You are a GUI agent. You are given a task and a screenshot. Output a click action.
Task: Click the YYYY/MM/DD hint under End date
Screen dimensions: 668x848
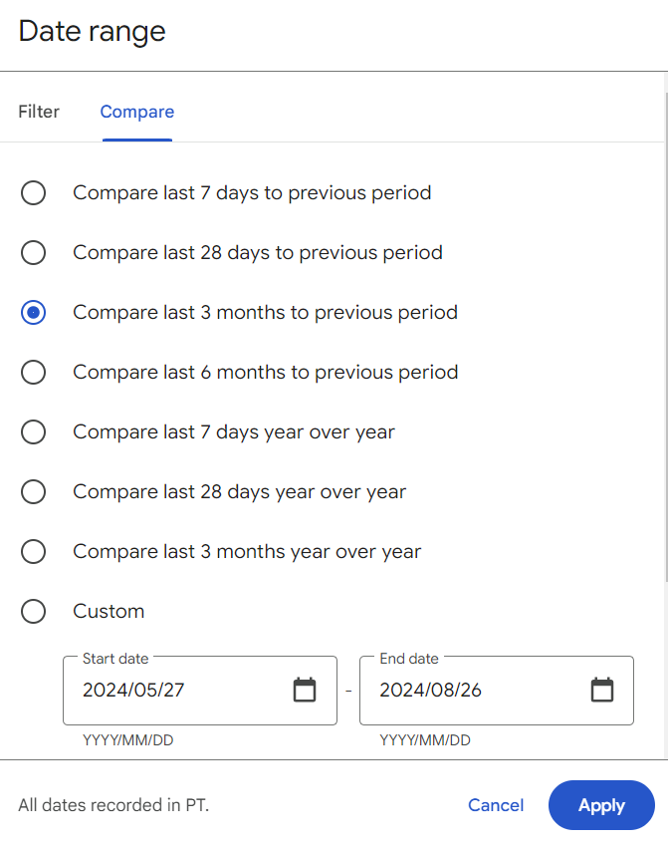click(x=425, y=740)
